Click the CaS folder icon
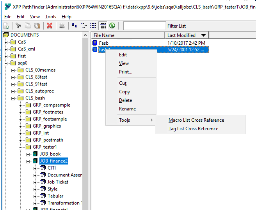The image size is (256, 210). [13, 42]
